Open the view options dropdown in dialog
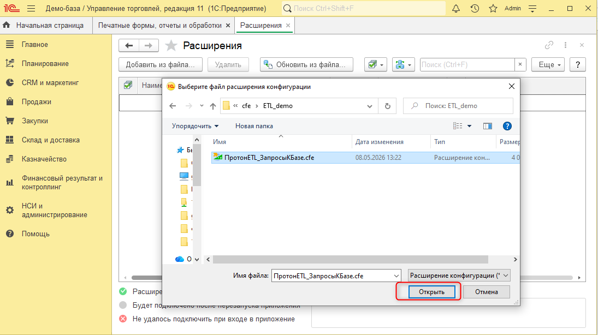This screenshot has width=598, height=335. (x=470, y=126)
